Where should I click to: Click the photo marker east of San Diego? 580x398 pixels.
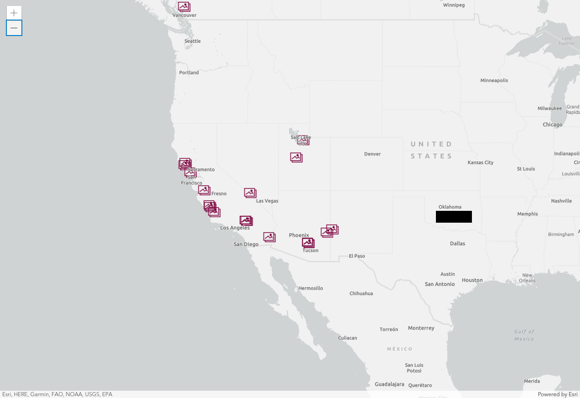coord(269,237)
